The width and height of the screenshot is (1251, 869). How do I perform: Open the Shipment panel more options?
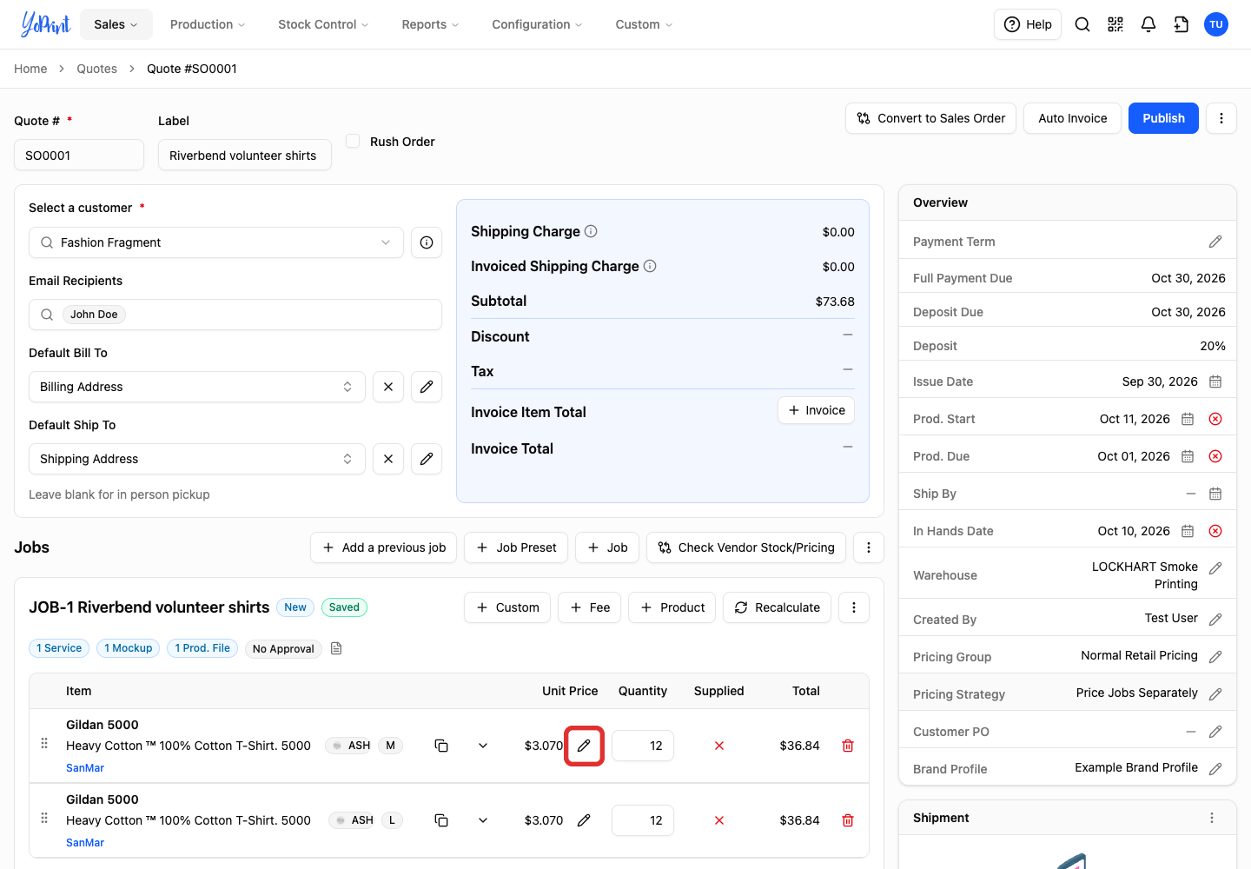[x=1212, y=818]
